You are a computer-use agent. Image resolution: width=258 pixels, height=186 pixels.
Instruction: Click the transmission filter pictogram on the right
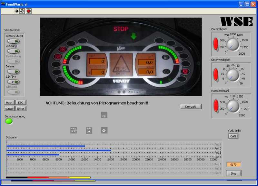pos(104,130)
